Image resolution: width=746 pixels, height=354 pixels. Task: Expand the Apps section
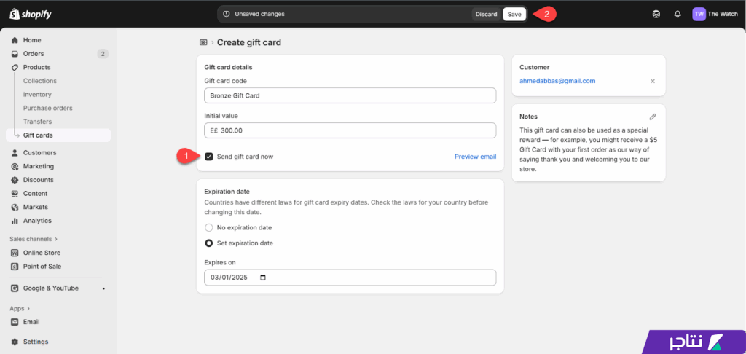tap(20, 308)
